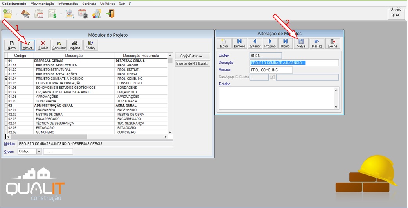Click the Sub-Agrup. C. Custos lookup icon
This screenshot has height=208, width=408.
tap(272, 77)
